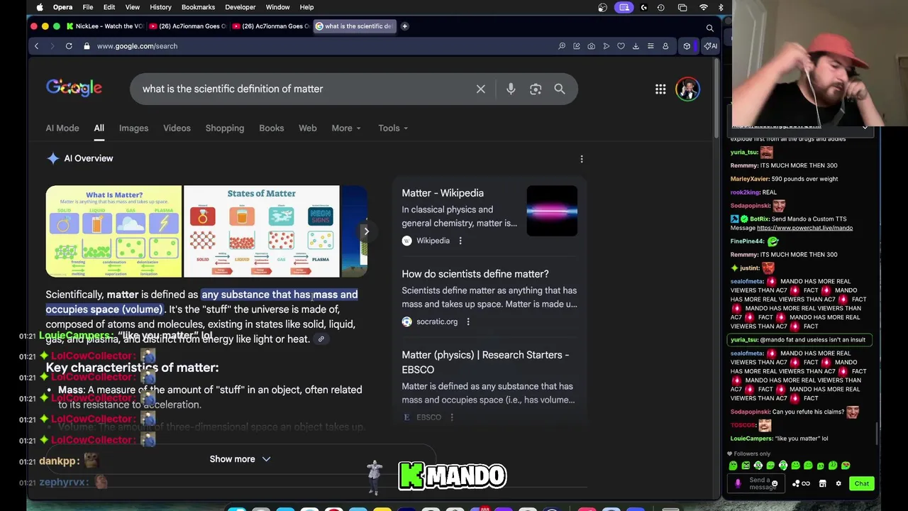
Task: Expand AI Overview with Show more
Action: coord(240,459)
